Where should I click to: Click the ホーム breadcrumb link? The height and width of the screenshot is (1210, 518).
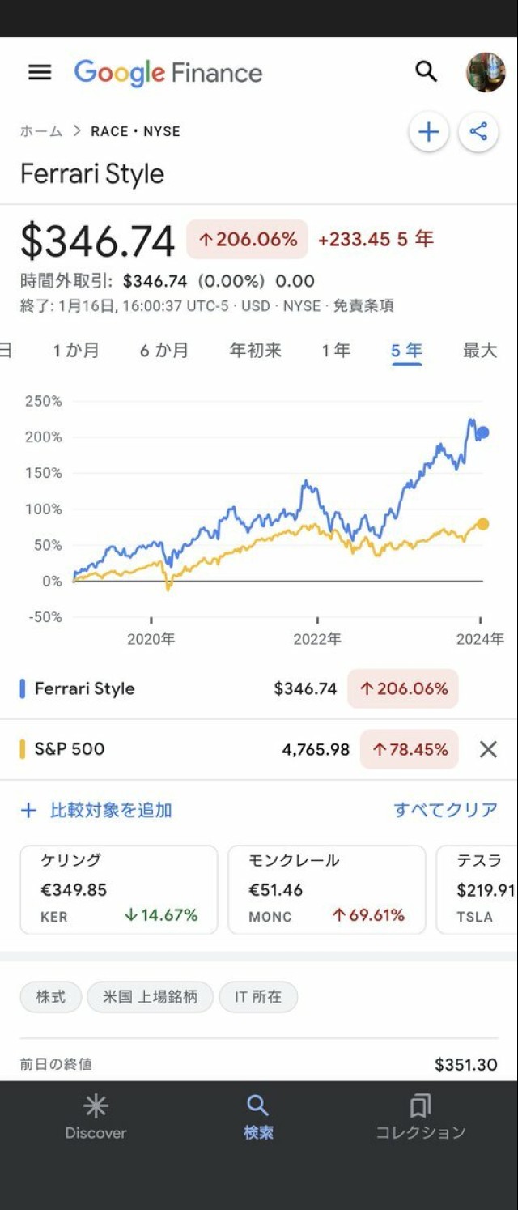click(41, 131)
